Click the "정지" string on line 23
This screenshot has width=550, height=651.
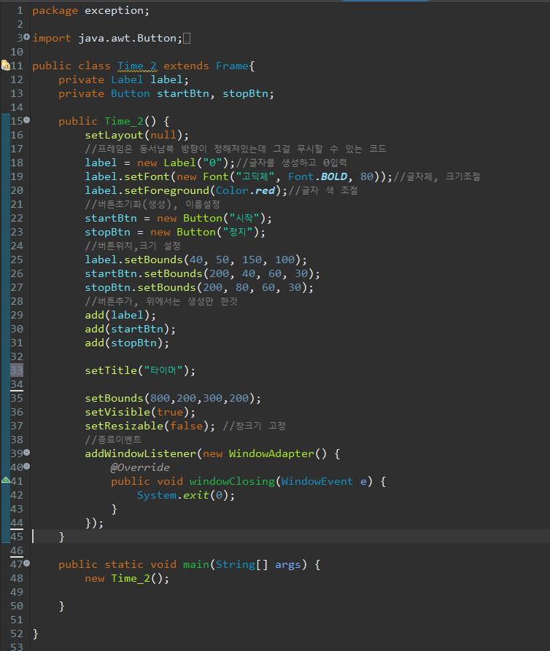(238, 232)
